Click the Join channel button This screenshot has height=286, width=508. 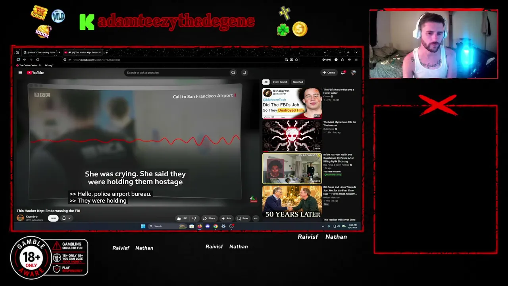[53, 218]
